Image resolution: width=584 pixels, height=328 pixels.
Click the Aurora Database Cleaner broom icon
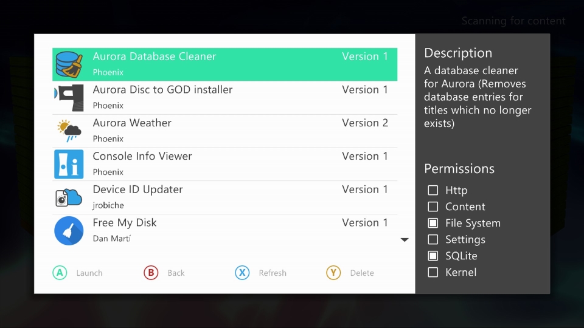(x=69, y=64)
